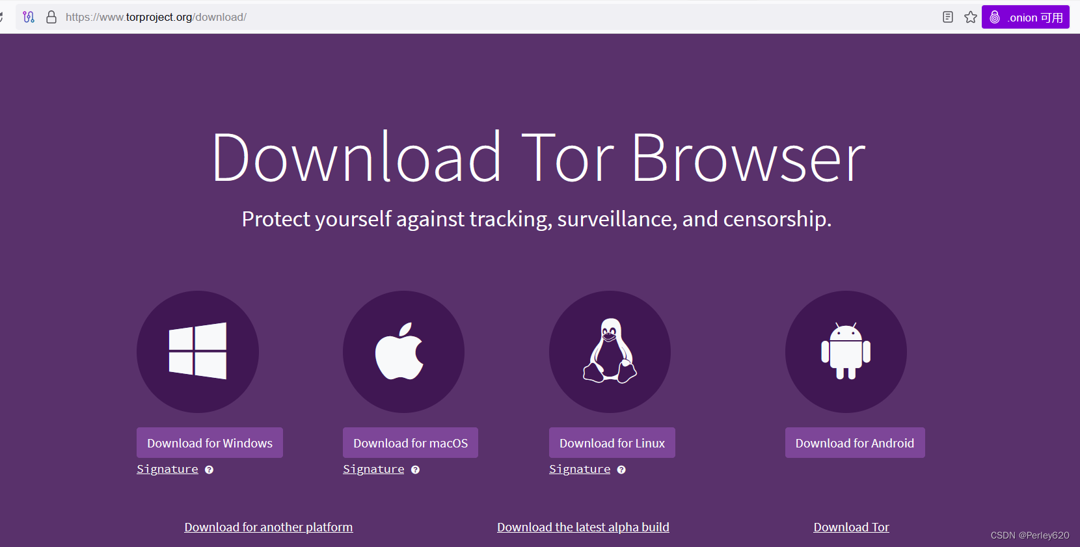
Task: Open Download the latest alpha build link
Action: click(583, 527)
